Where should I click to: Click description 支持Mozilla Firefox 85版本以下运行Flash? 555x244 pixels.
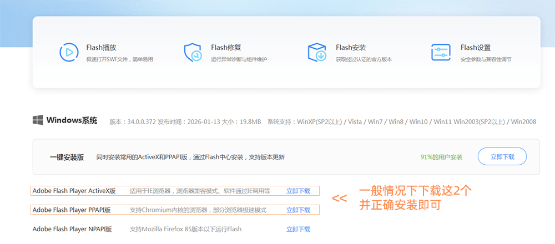tap(185, 229)
